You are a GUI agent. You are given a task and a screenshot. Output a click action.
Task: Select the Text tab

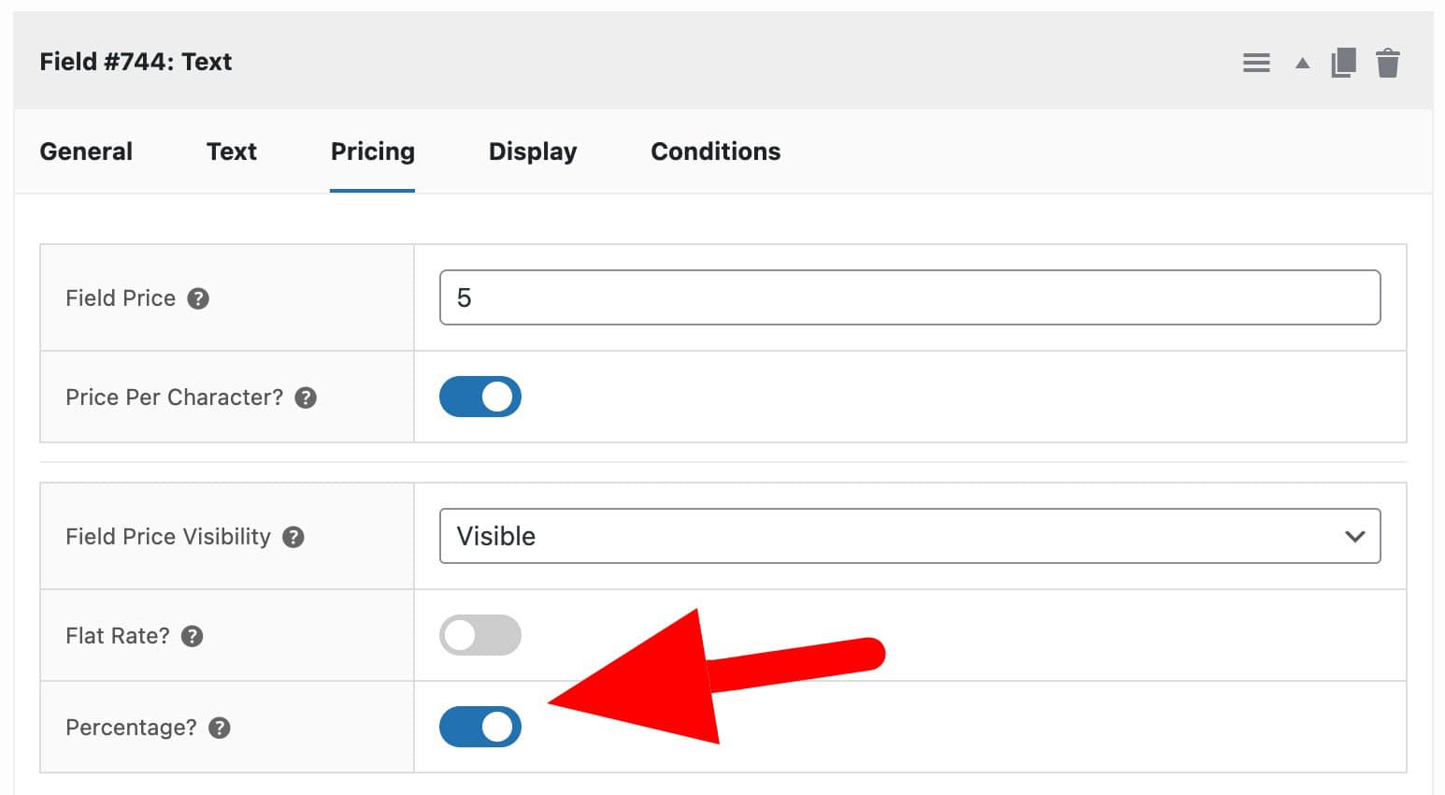(x=232, y=151)
